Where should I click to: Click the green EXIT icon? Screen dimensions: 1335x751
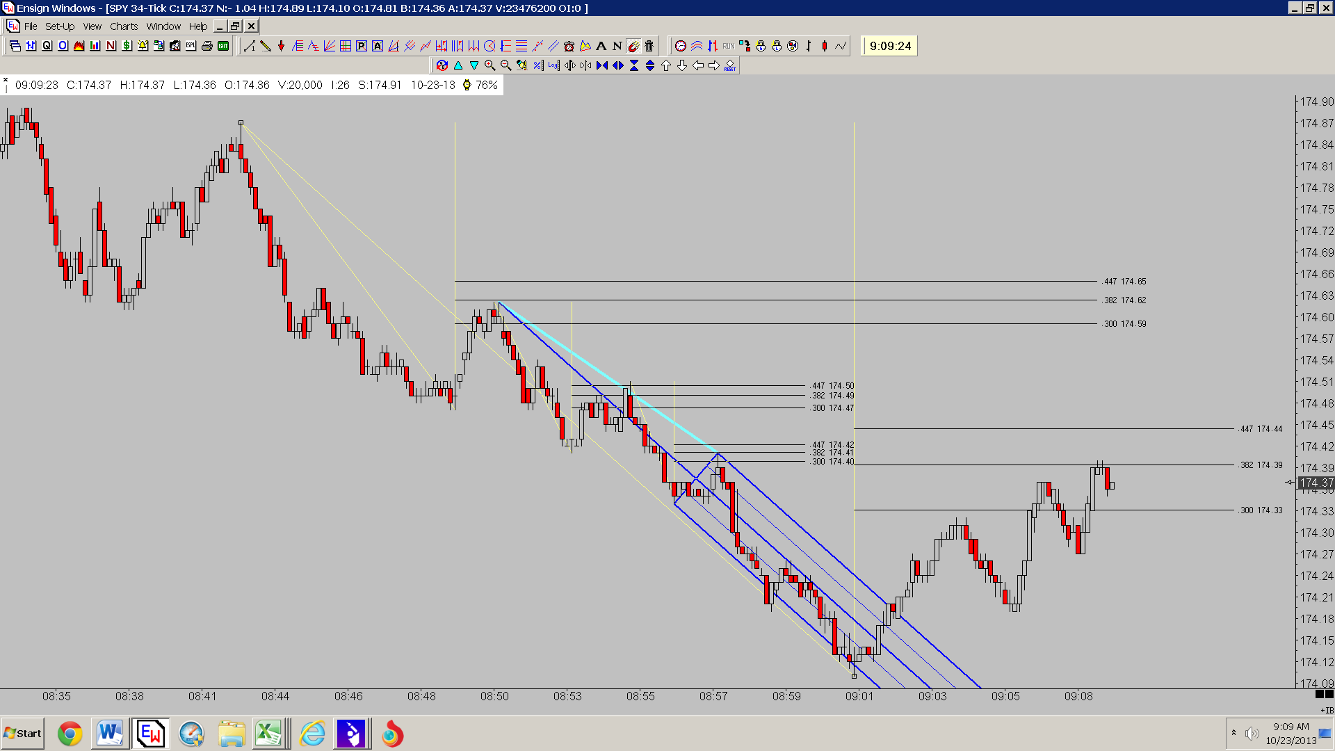coord(223,46)
